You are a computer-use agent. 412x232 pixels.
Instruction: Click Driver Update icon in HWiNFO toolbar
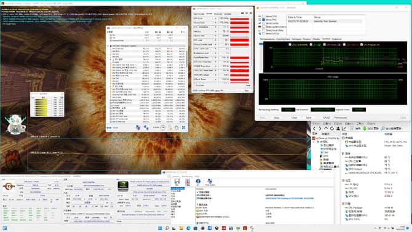pos(210,182)
